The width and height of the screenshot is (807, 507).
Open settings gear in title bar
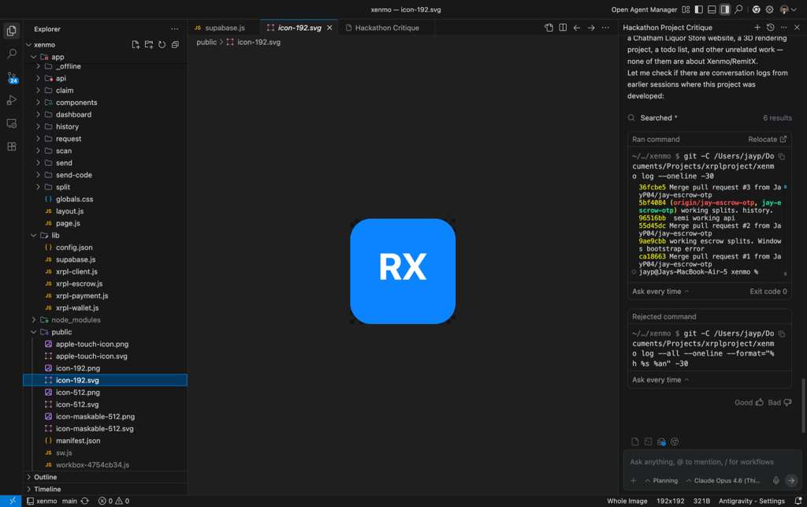(x=769, y=9)
